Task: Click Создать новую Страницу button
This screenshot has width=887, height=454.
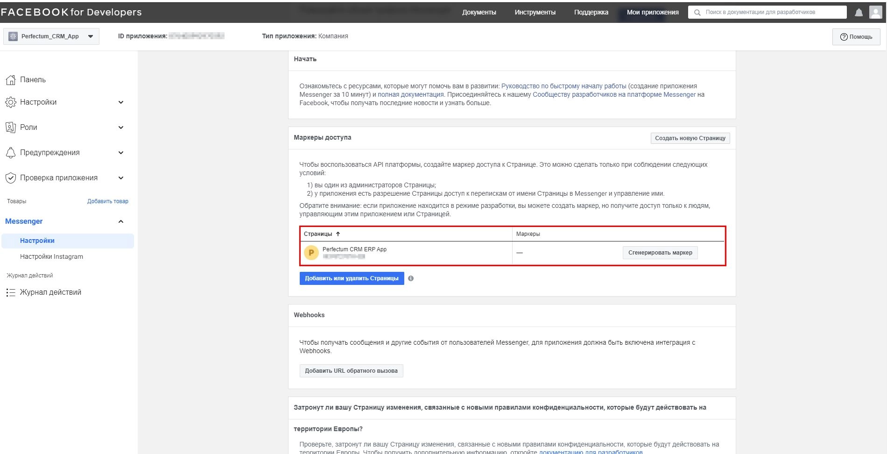Action: (690, 138)
